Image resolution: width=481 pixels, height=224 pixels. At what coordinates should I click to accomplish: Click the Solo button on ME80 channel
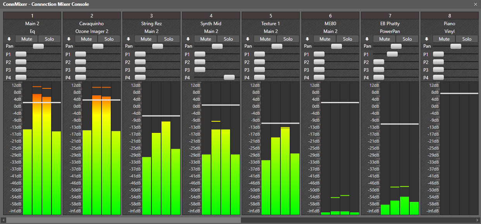click(x=347, y=39)
